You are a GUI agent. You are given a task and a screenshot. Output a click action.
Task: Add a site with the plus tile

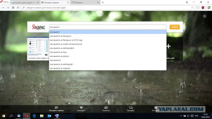click(x=175, y=48)
